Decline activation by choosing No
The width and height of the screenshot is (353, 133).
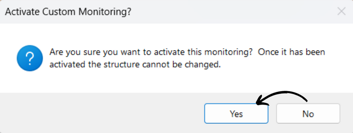[x=308, y=114]
